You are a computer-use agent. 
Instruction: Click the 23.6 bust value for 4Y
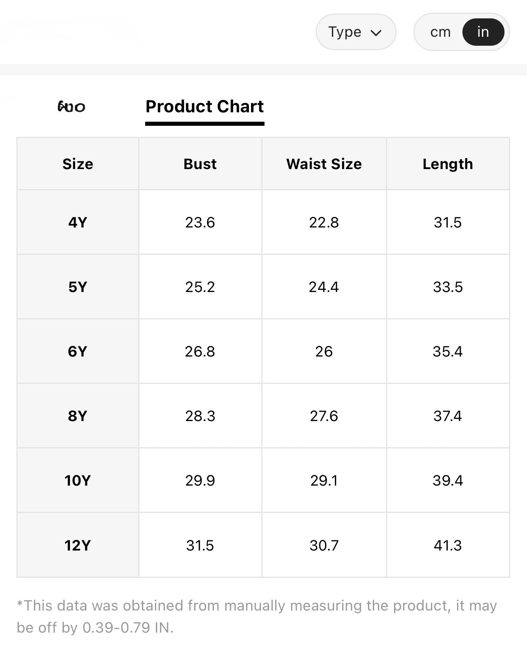[x=200, y=222]
